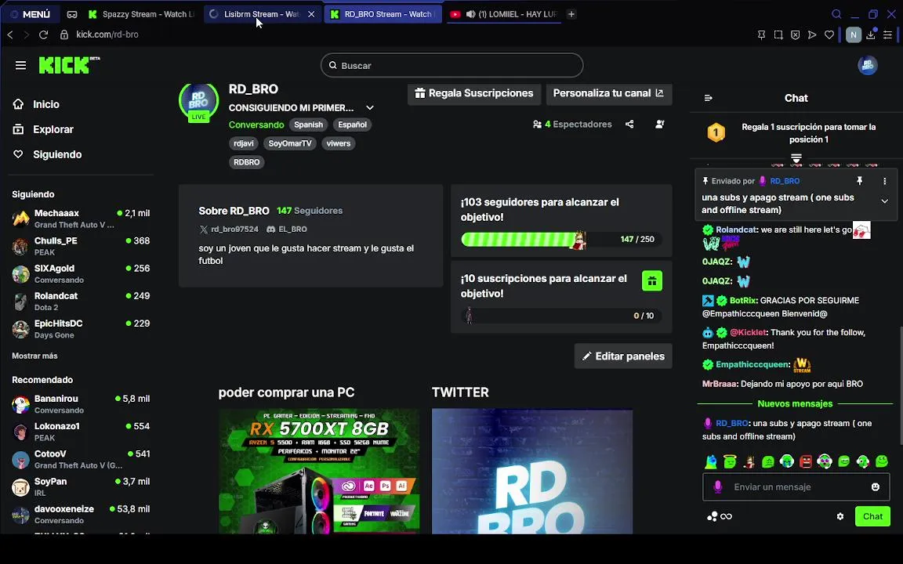Click the user profile avatar top right

coord(867,66)
